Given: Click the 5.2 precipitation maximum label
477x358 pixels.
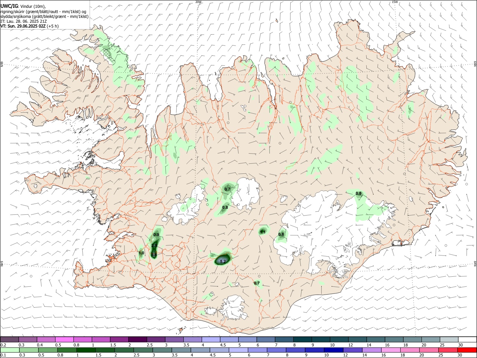Looking at the screenshot, I should pos(223,262).
